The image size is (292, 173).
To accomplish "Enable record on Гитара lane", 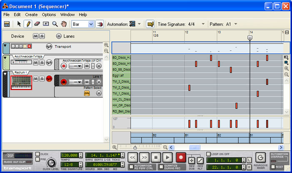I will pyautogui.click(x=64, y=66).
